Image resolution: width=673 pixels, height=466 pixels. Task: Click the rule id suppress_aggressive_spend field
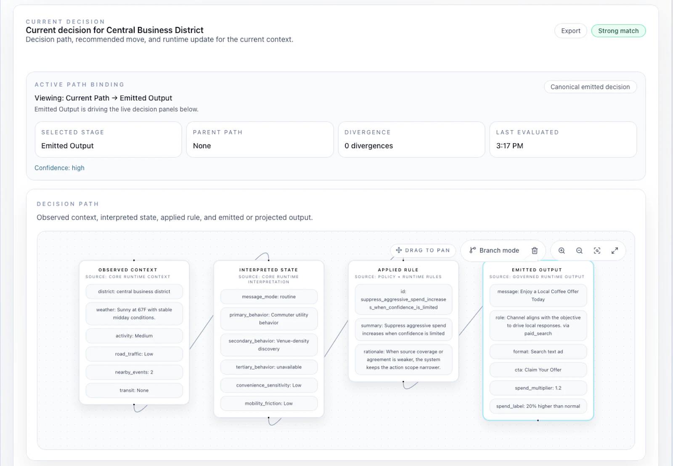pyautogui.click(x=403, y=299)
